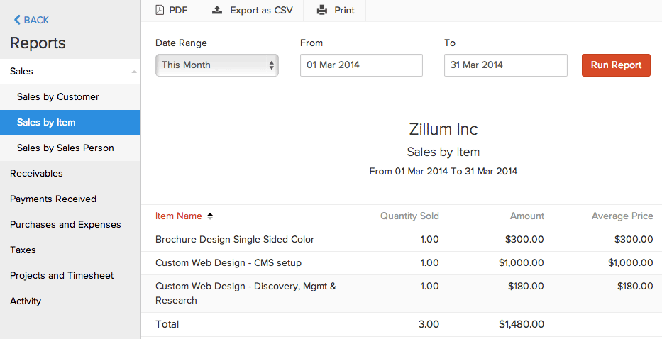Click the Export as CSV icon
662x339 pixels.
pos(217,11)
